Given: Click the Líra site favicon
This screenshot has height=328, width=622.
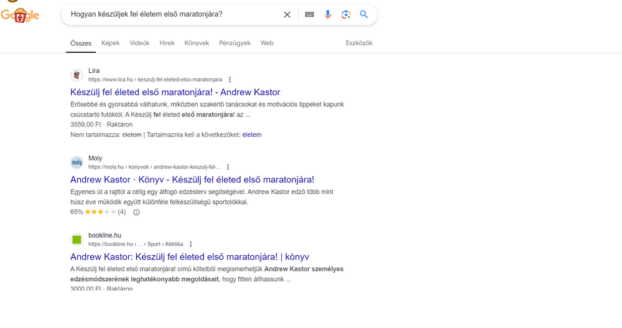Looking at the screenshot, I should (77, 75).
